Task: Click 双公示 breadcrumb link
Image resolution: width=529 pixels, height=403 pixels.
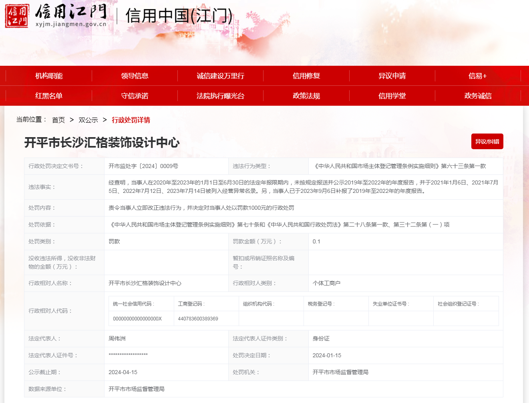Action: click(x=88, y=120)
